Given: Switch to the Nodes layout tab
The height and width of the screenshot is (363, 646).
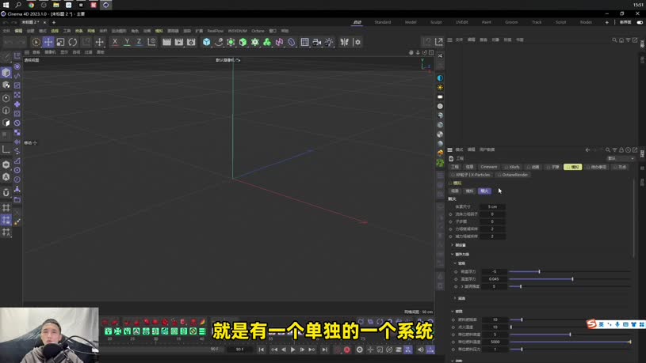Looking at the screenshot, I should click(x=586, y=22).
